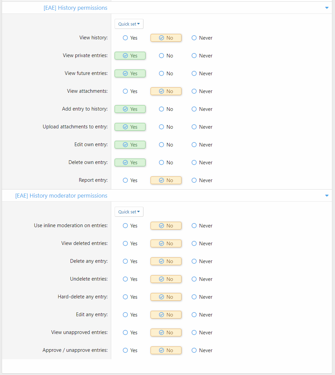
Task: Set View history to Yes
Action: (x=126, y=38)
